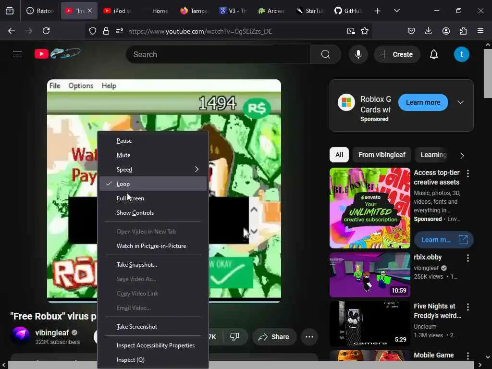Switch to the GitHub tab
492x369 pixels.
[x=348, y=11]
